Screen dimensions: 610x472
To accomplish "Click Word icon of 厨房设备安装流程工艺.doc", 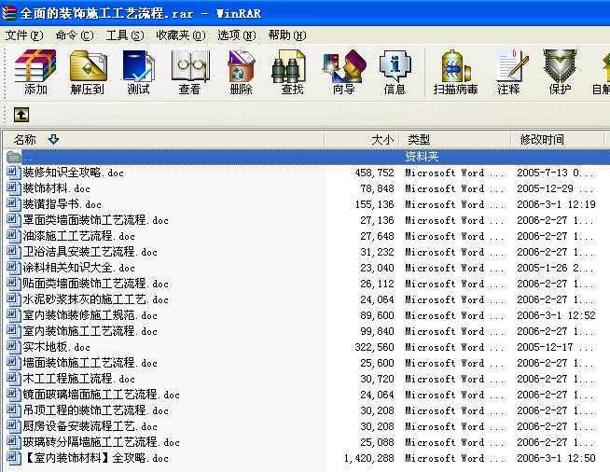I will click(x=13, y=426).
